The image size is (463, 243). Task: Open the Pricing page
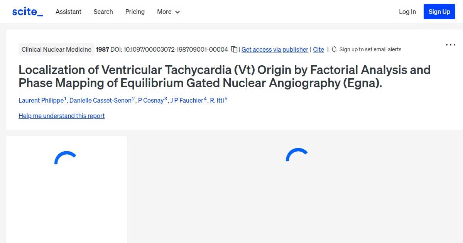135,12
